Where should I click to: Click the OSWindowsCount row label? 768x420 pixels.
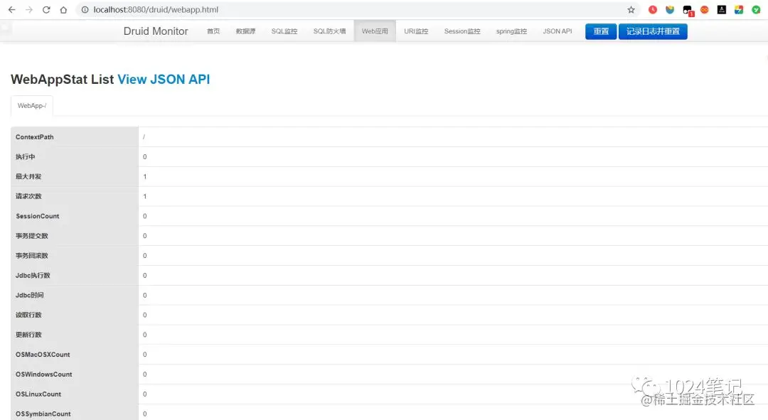coord(43,375)
